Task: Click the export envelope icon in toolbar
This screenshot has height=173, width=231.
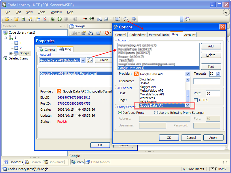Action: point(100,19)
